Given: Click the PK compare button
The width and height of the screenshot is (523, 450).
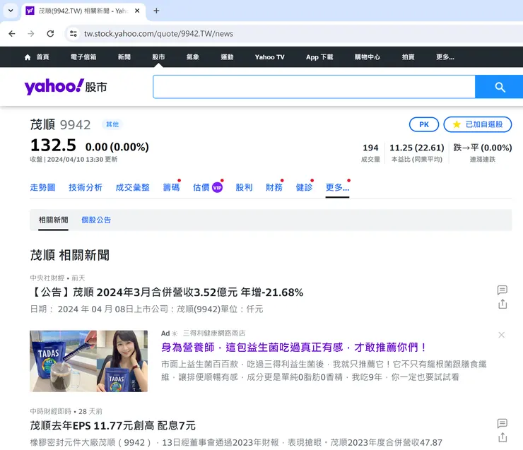Looking at the screenshot, I should click(x=424, y=124).
